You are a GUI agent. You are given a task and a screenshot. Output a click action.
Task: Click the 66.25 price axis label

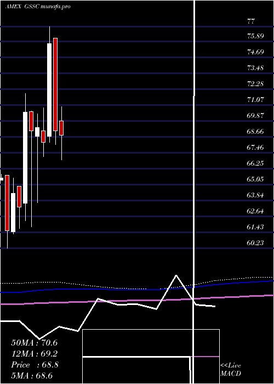point(255,163)
